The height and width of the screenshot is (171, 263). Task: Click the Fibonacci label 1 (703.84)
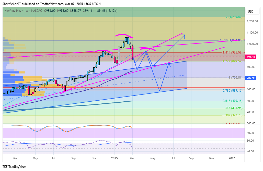(235, 78)
